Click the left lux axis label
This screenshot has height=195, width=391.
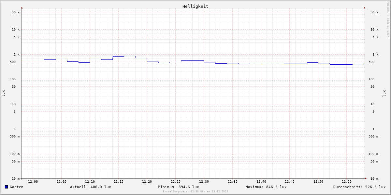3,94
